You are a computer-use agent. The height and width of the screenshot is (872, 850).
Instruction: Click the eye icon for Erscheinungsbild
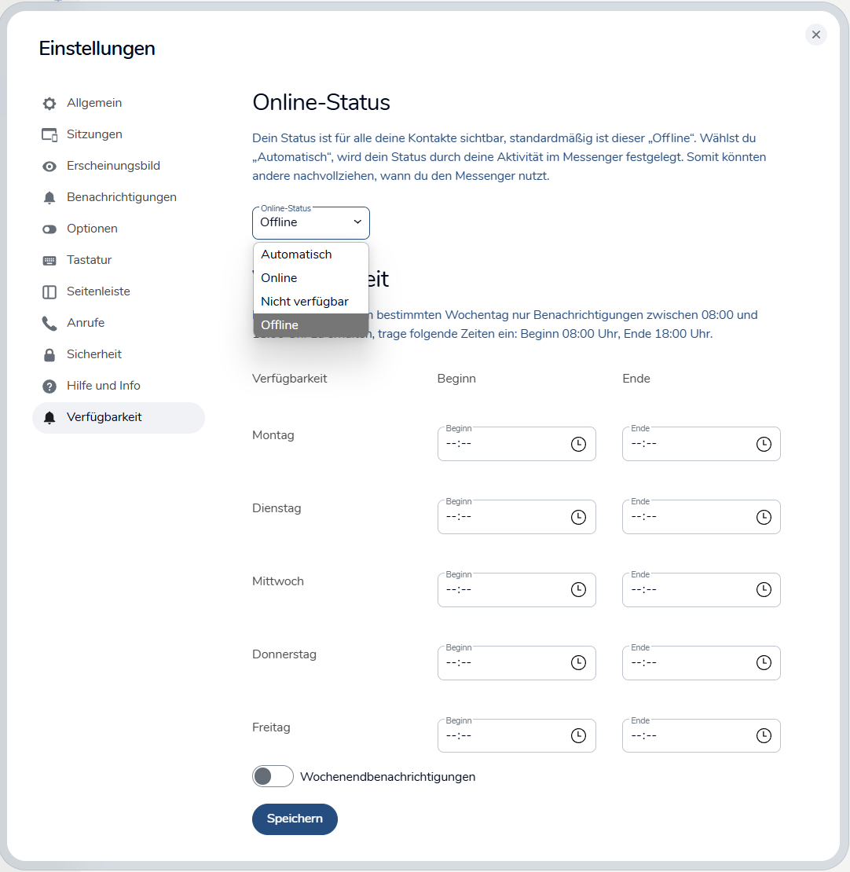pyautogui.click(x=49, y=167)
